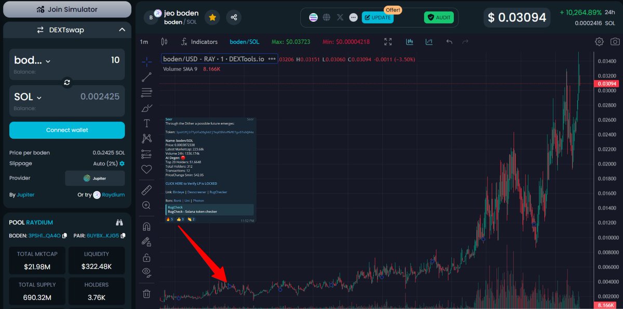
Task: Open the token's X profile
Action: [x=340, y=17]
